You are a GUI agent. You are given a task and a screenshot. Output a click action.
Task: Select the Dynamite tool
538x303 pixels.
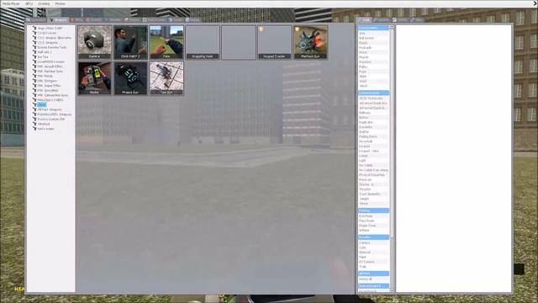[373, 127]
